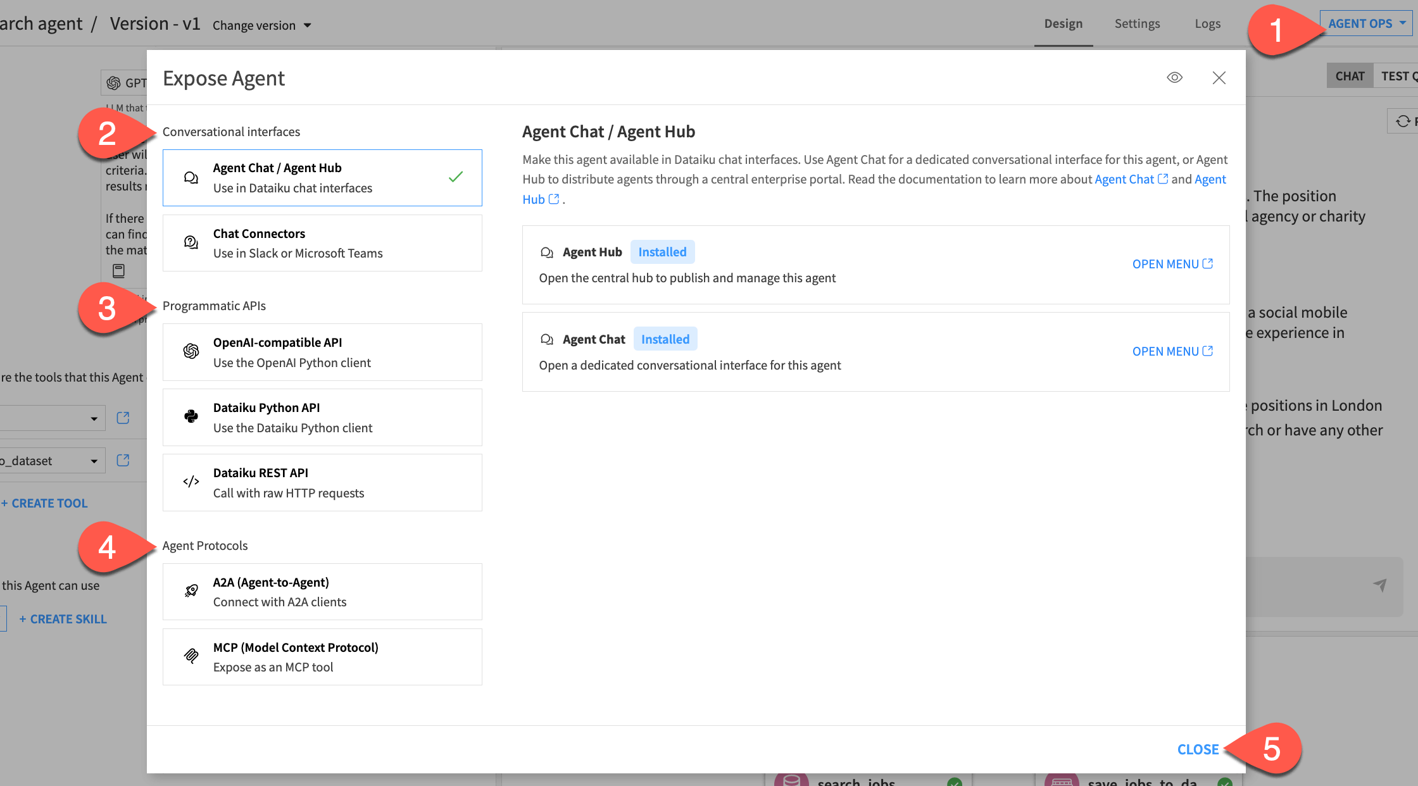Screen dimensions: 1418x786
Task: Open Agent Chat documentation link
Action: 1131,179
